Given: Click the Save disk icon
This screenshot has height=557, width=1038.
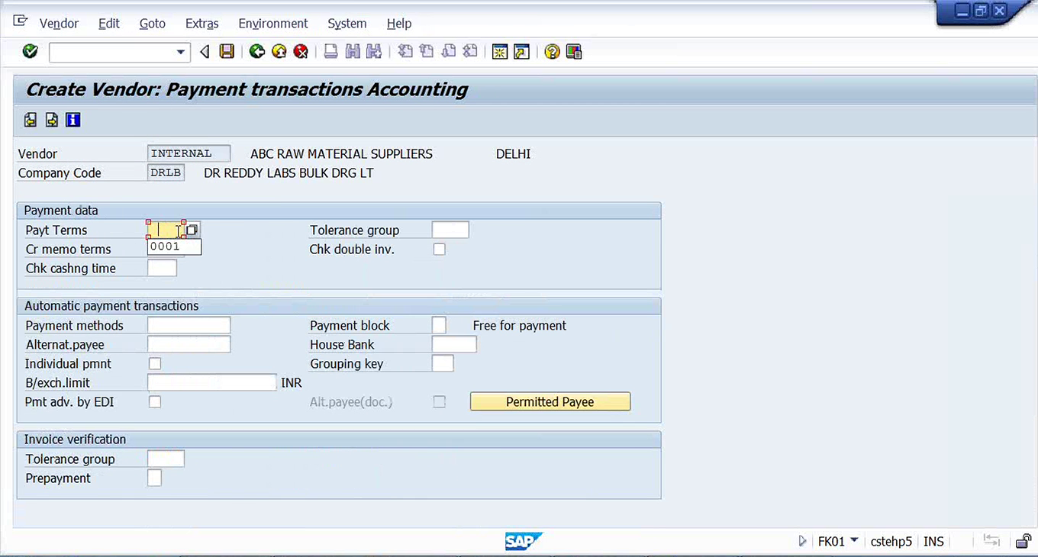Looking at the screenshot, I should pos(227,52).
